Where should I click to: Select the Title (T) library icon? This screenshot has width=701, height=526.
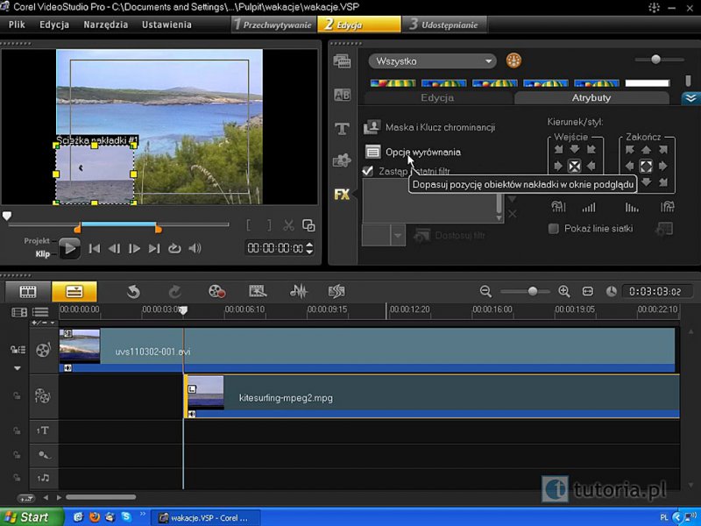pyautogui.click(x=342, y=129)
